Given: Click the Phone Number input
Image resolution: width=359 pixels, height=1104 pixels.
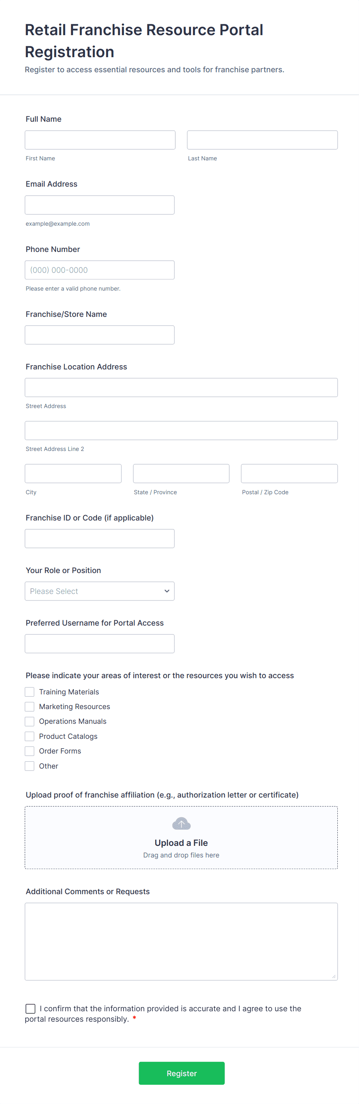Looking at the screenshot, I should point(100,270).
